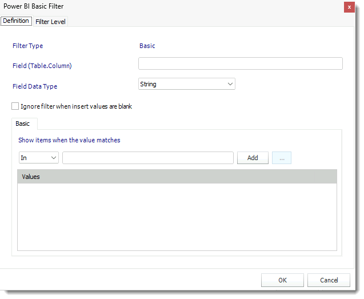This screenshot has height=299, width=364.
Task: Close the Power BI Basic Filter dialog
Action: (x=349, y=7)
